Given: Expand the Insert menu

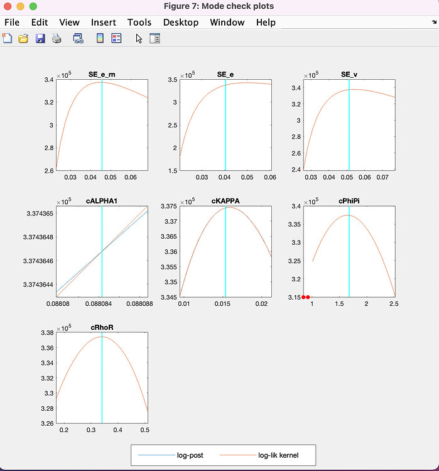Looking at the screenshot, I should pyautogui.click(x=103, y=22).
